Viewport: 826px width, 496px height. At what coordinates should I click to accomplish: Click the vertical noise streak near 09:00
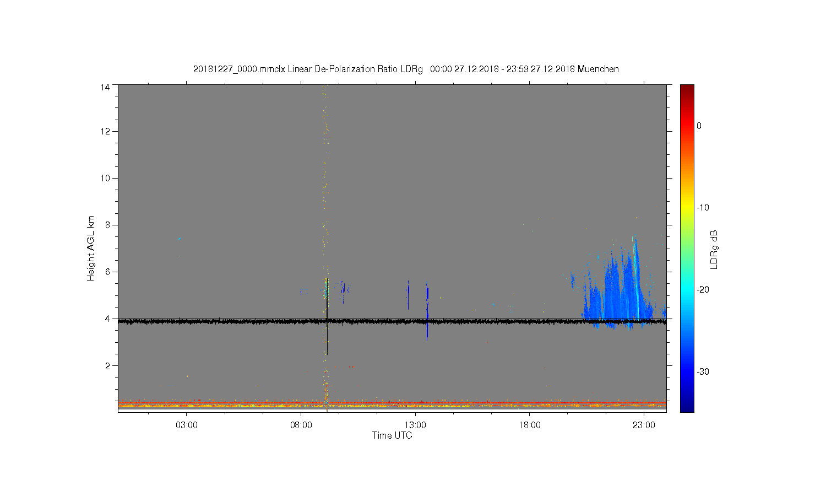[x=326, y=248]
